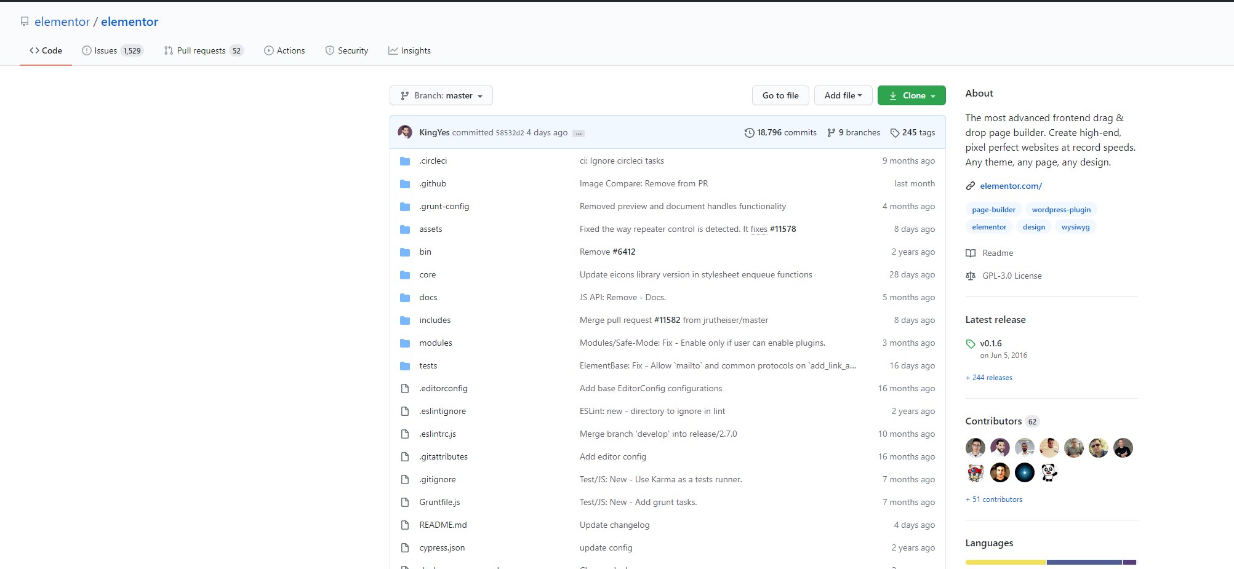This screenshot has height=569, width=1234.
Task: Click the first contributor avatar
Action: (976, 448)
